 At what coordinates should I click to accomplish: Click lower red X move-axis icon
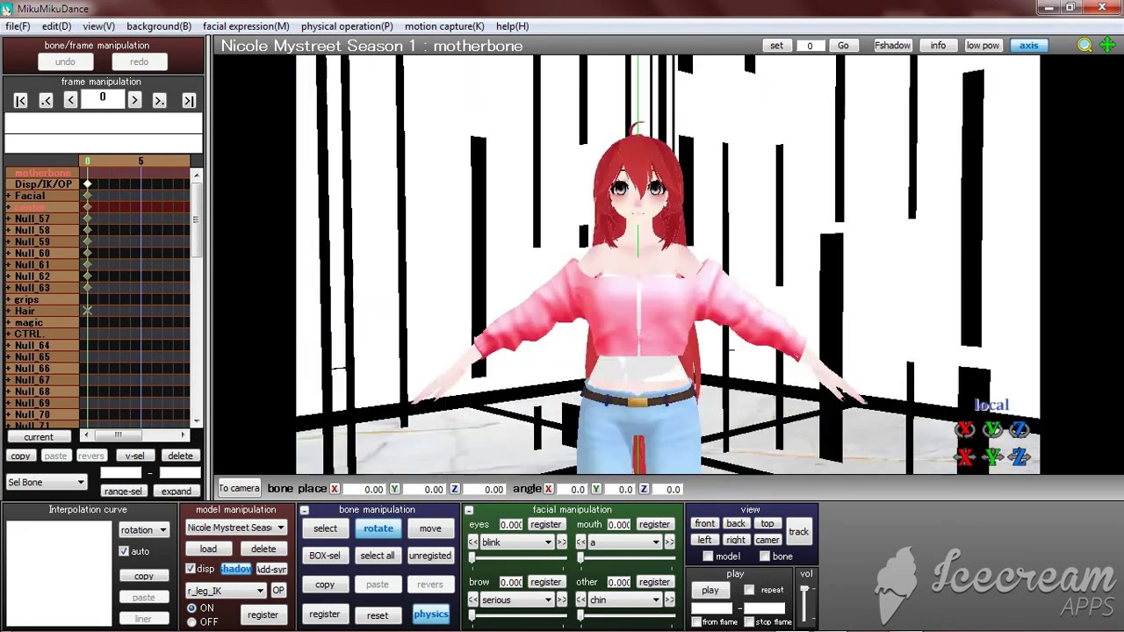coord(965,456)
